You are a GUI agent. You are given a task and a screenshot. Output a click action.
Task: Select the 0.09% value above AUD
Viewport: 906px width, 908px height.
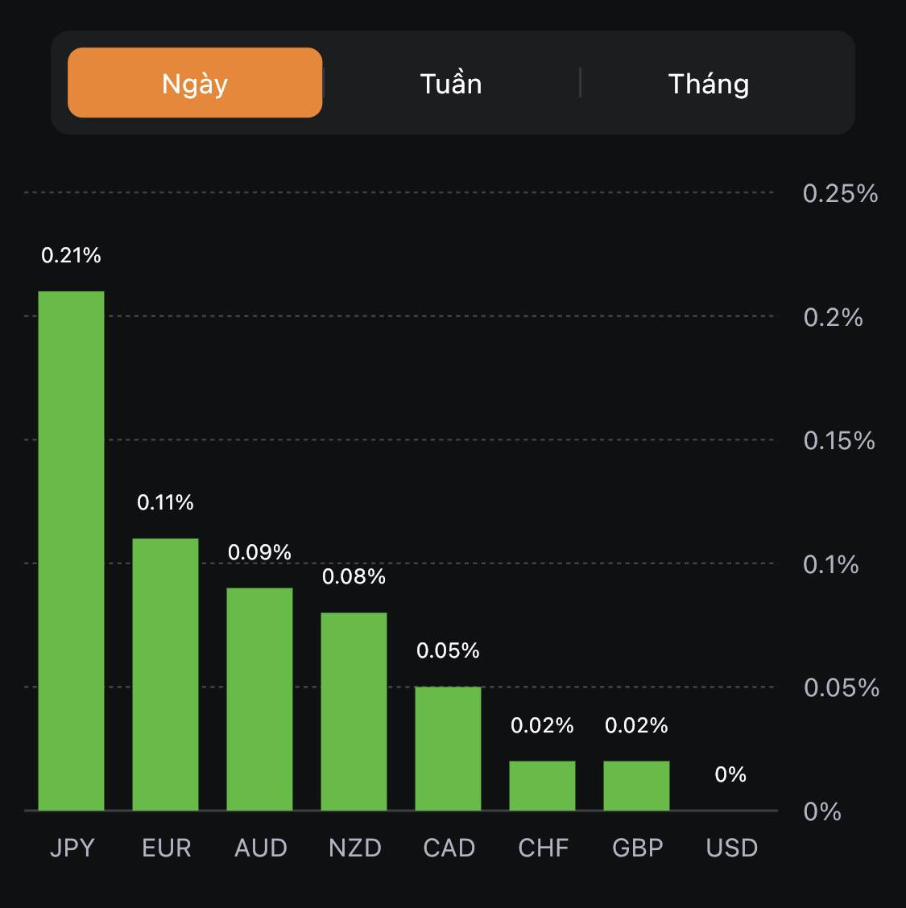[x=259, y=552]
